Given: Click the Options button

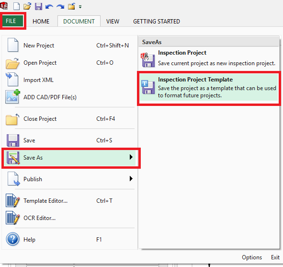Looking at the screenshot, I should tap(252, 257).
